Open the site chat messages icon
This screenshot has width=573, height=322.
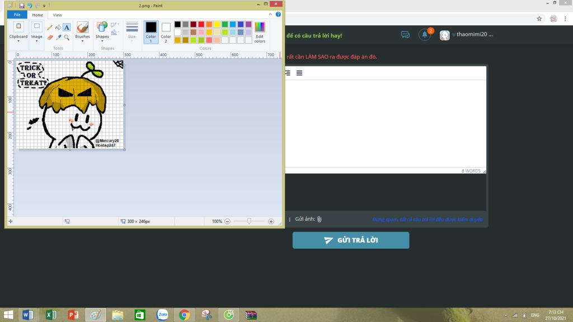pos(405,35)
